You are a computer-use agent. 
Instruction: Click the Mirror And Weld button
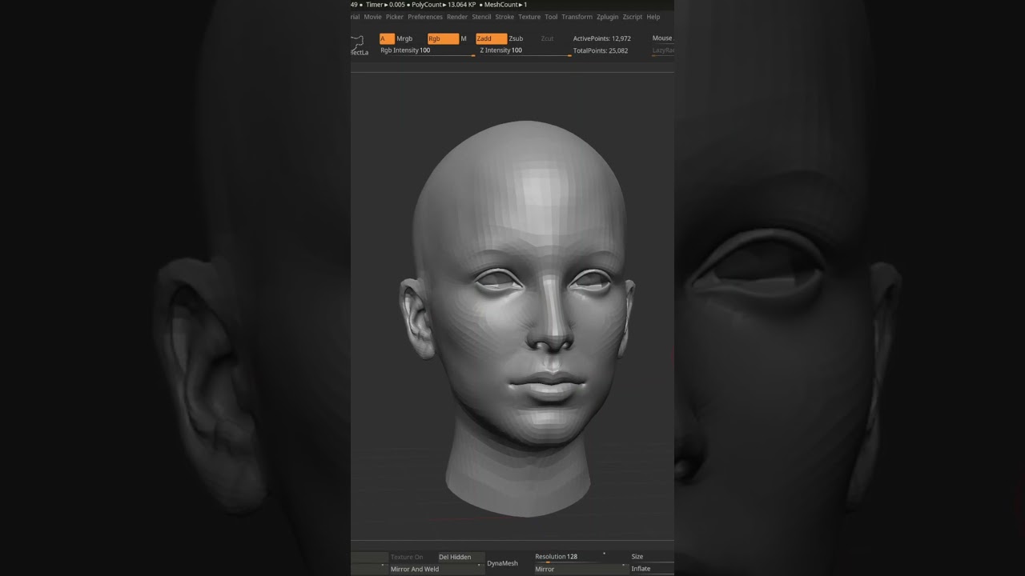[x=437, y=569]
